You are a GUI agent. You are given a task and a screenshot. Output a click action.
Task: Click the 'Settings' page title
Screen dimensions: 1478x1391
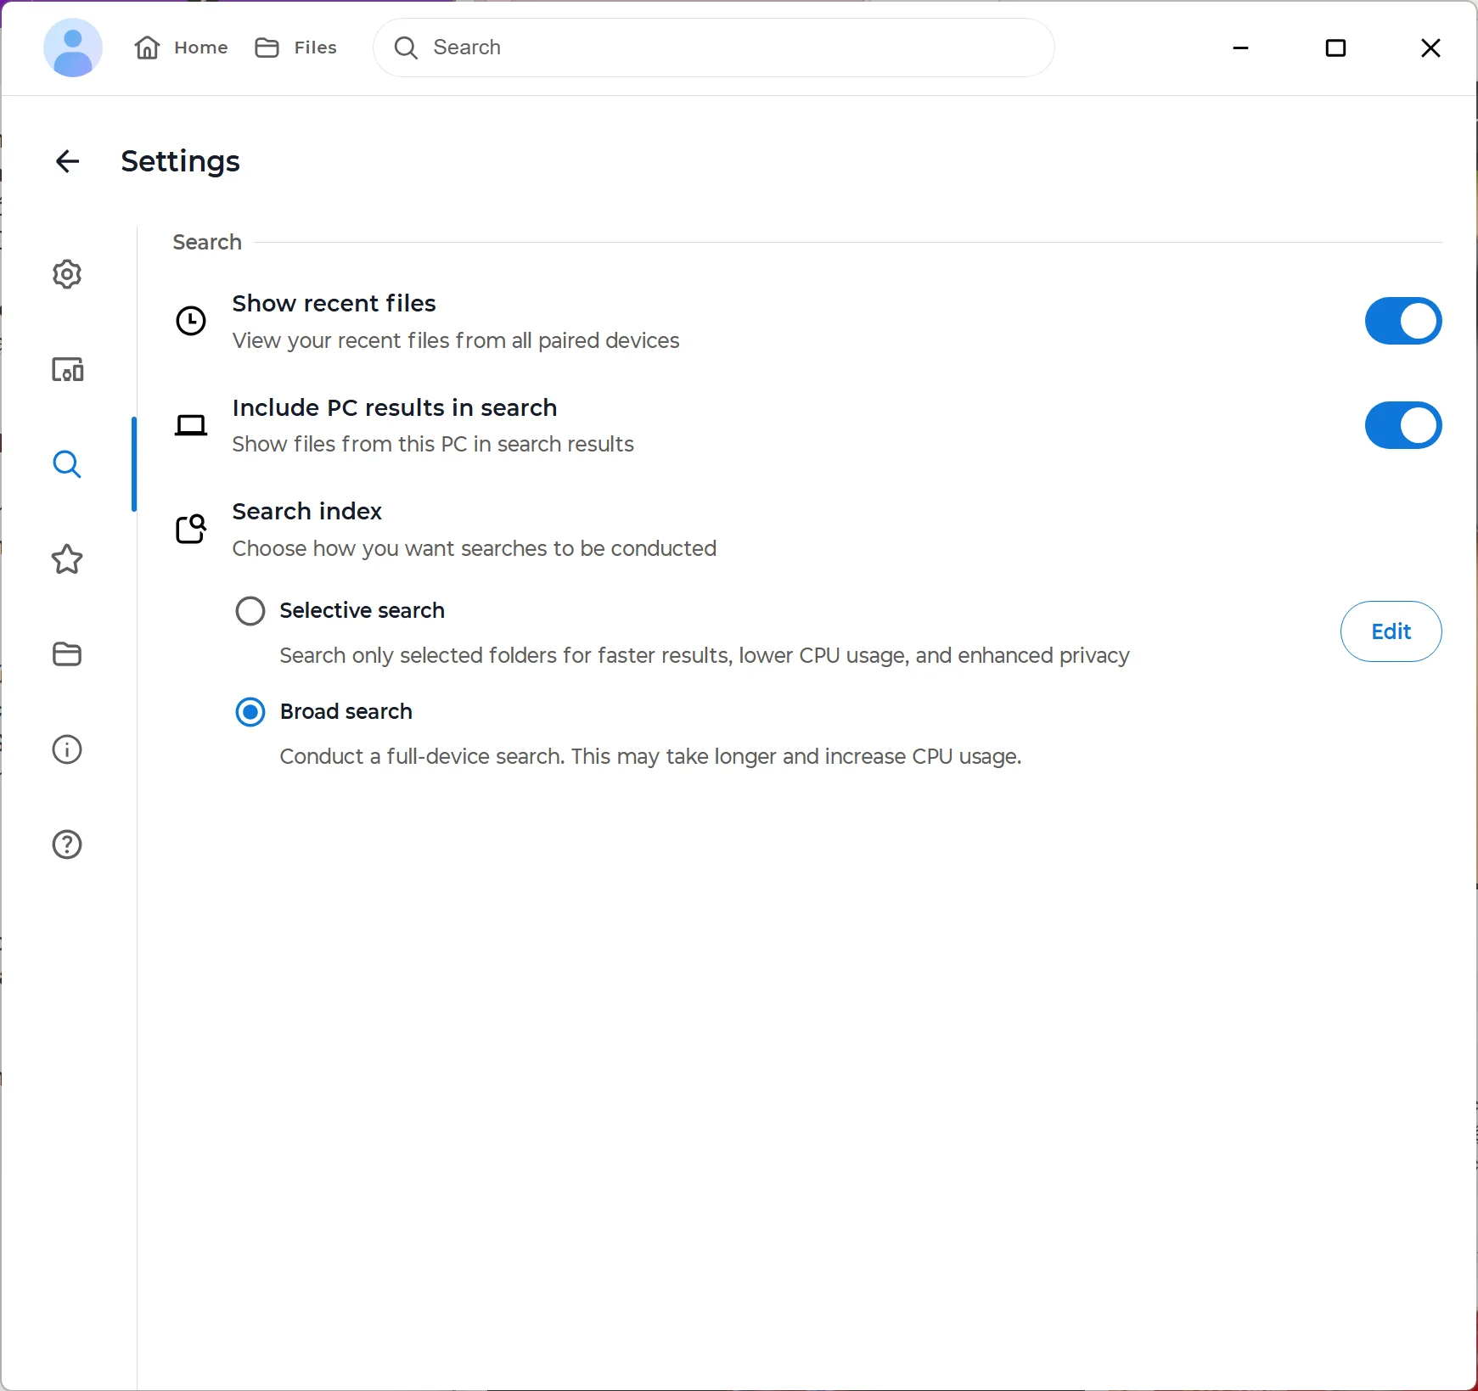[x=181, y=161]
